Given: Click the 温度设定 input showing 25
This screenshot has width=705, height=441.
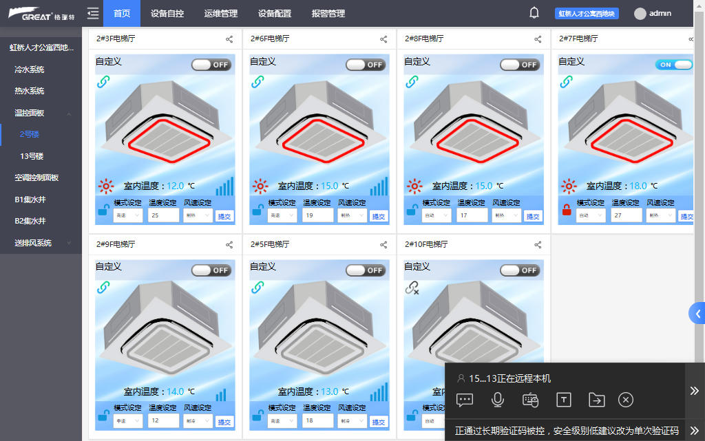Looking at the screenshot, I should click(x=163, y=215).
